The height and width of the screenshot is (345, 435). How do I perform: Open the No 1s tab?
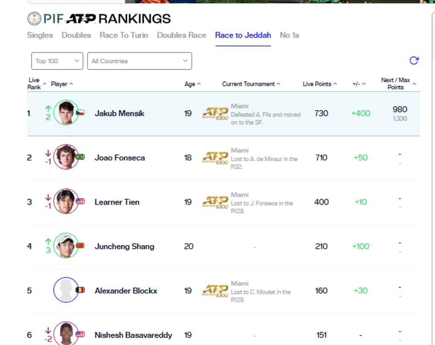click(x=289, y=35)
